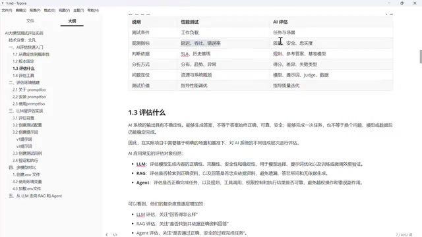This screenshot has width=422, height=237.
Task: Click the 任务与场景 table cell
Action: pyautogui.click(x=331, y=32)
